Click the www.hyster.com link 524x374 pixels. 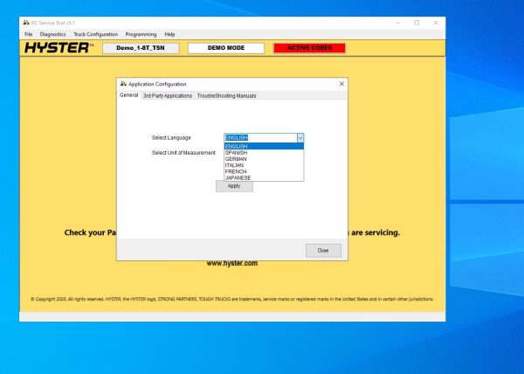point(232,263)
